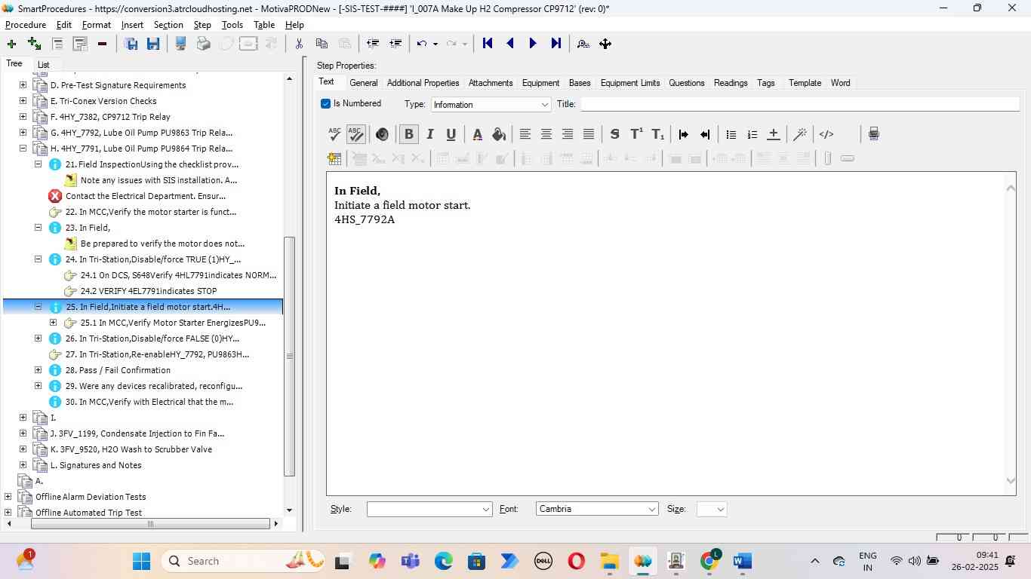The width and height of the screenshot is (1031, 579).
Task: Collapse section H. 4HY_7791 Lube Oil Pump
Action: (x=23, y=149)
